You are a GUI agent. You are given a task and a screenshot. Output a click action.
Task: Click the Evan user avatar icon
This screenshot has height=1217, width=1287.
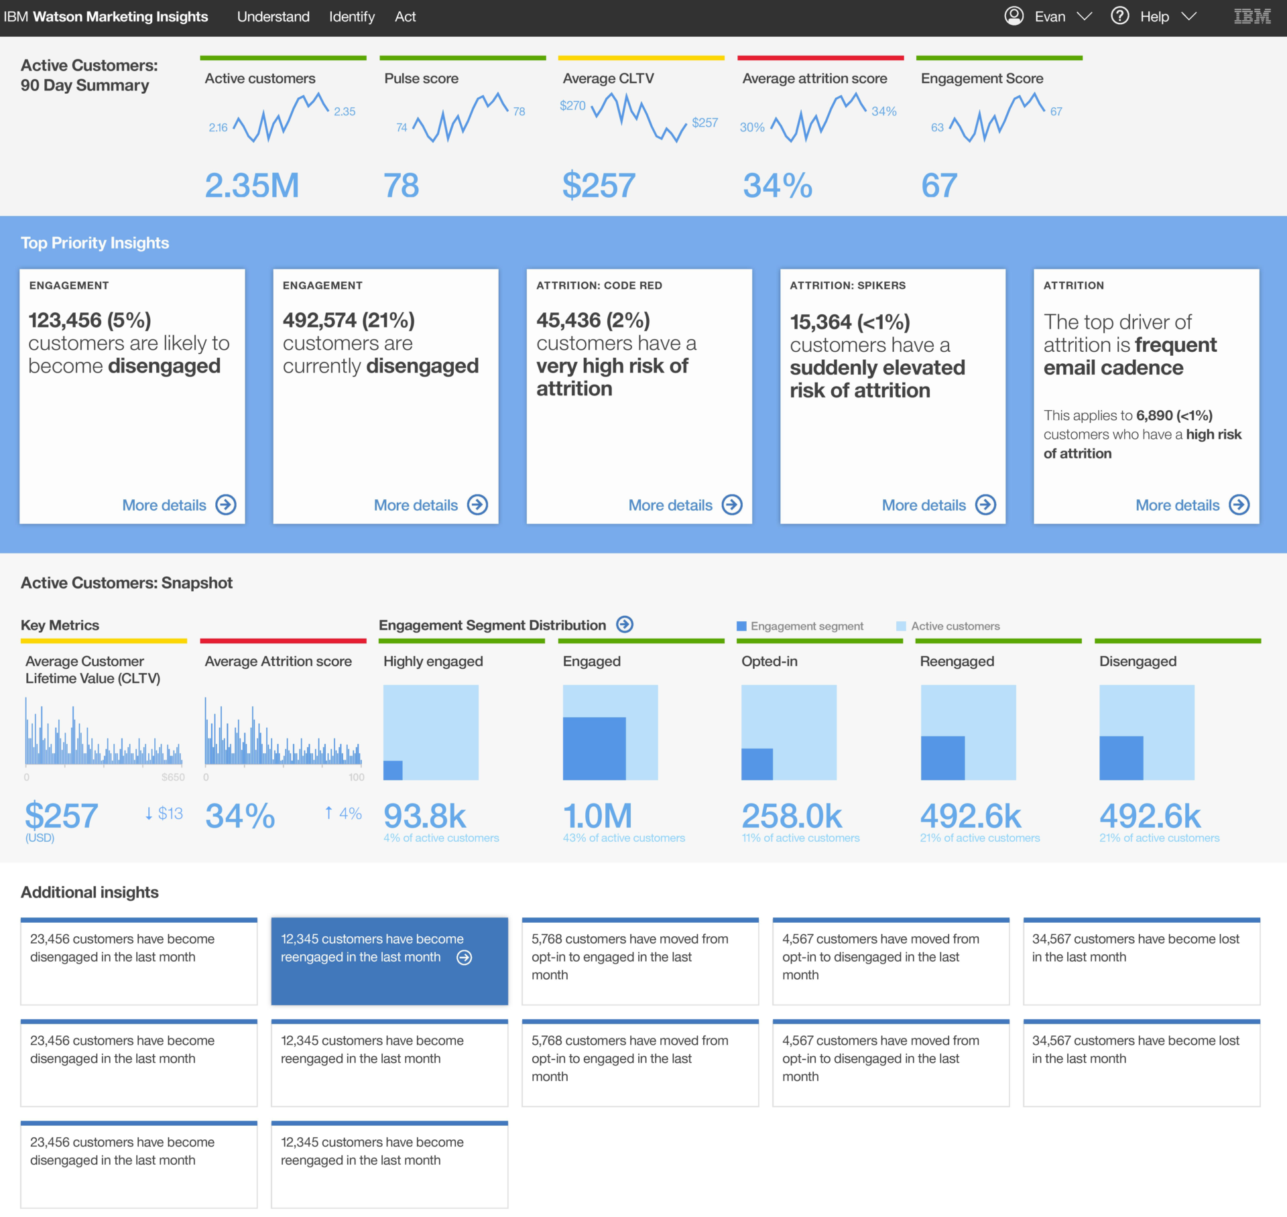tap(1014, 16)
